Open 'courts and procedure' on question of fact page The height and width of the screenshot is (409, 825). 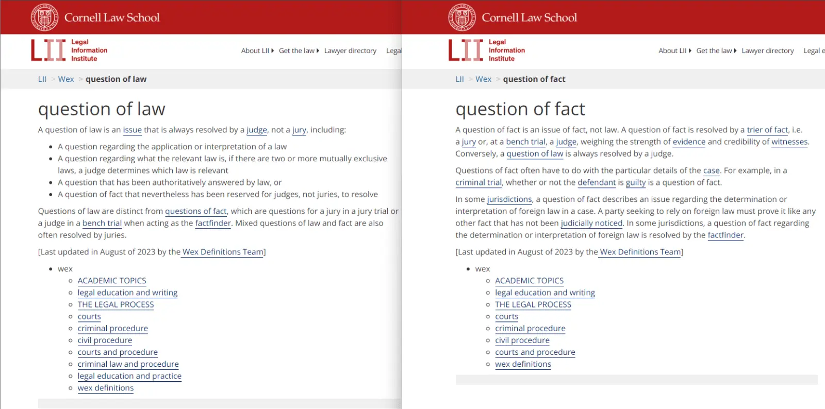pyautogui.click(x=536, y=352)
